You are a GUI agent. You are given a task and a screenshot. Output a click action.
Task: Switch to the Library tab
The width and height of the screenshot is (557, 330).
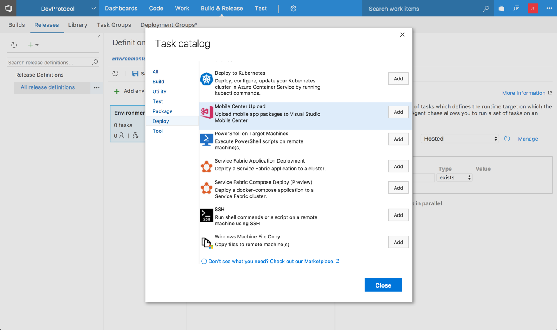pyautogui.click(x=78, y=25)
